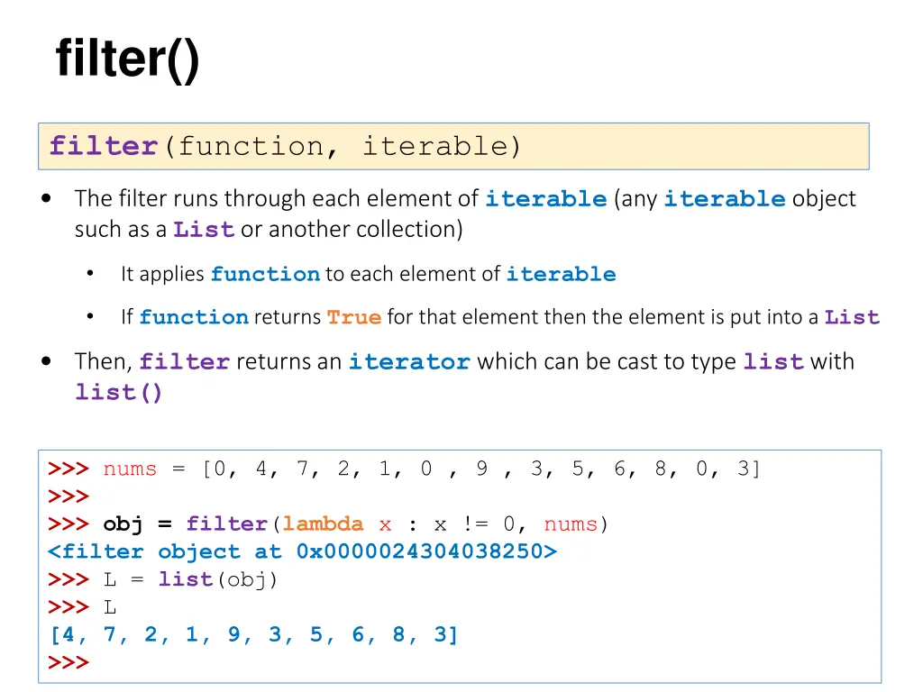The width and height of the screenshot is (923, 692).
Task: Click the filter() slide title
Action: tap(128, 59)
